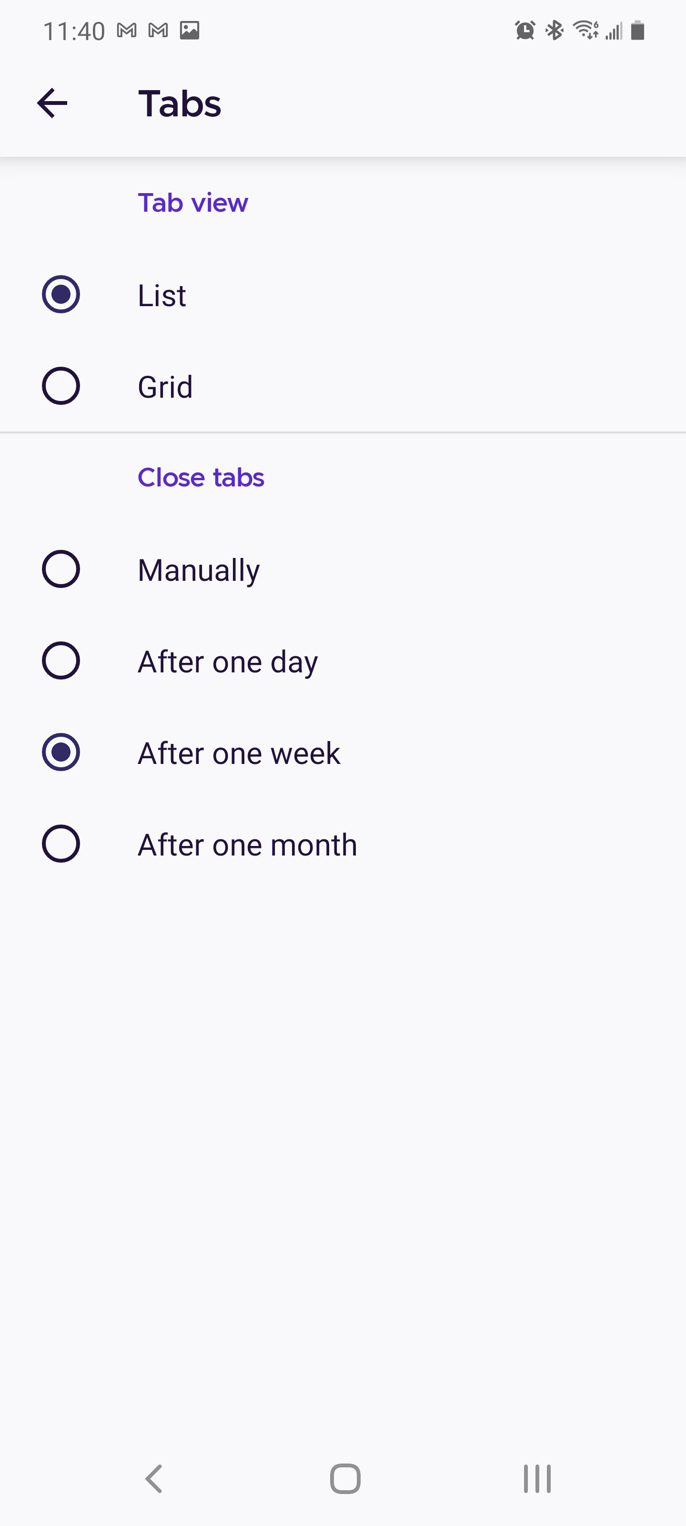Tap the screenshot notification icon in status bar
Screen dimensions: 686x1526
pyautogui.click(x=190, y=30)
